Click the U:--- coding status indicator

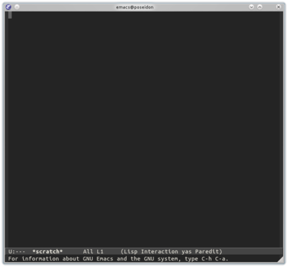(17, 252)
